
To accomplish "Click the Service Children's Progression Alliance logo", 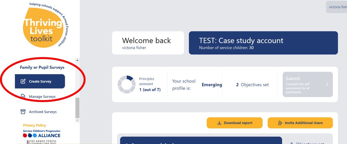I will point(42,134).
